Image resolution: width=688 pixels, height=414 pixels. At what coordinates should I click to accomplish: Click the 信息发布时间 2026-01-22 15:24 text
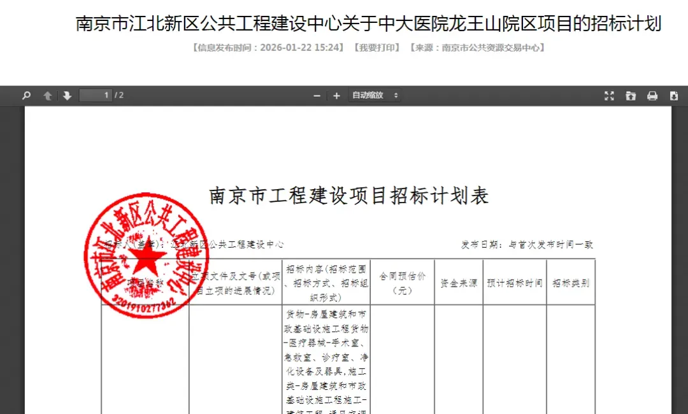pyautogui.click(x=268, y=47)
